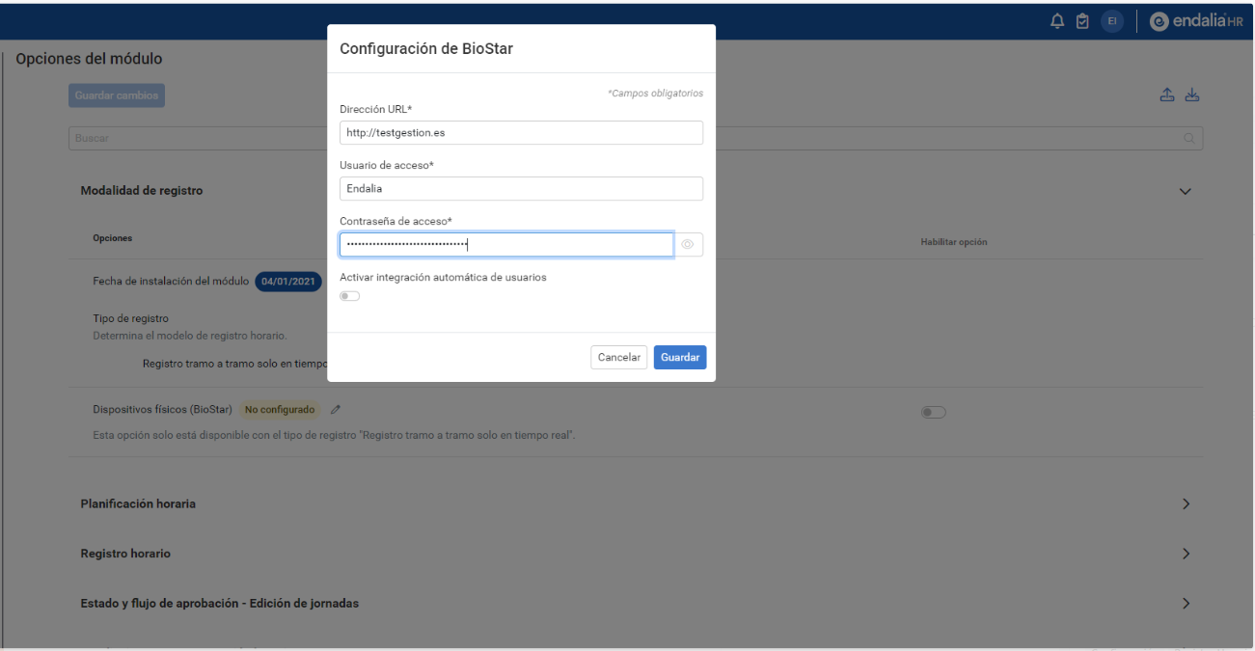
Task: Click the Tipo de registro label
Action: click(x=130, y=318)
